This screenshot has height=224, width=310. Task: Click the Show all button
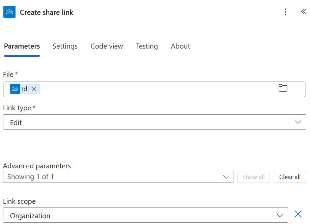253,177
